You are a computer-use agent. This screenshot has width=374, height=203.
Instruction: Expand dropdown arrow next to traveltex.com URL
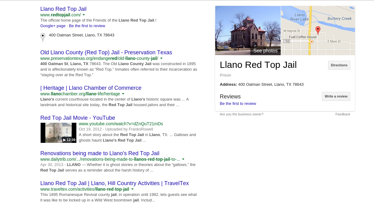coord(132,189)
